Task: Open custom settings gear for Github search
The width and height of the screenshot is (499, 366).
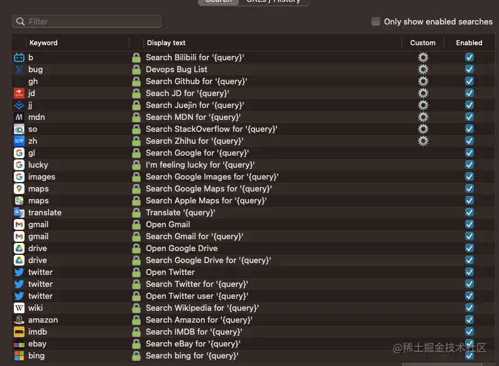Action: coord(423,82)
